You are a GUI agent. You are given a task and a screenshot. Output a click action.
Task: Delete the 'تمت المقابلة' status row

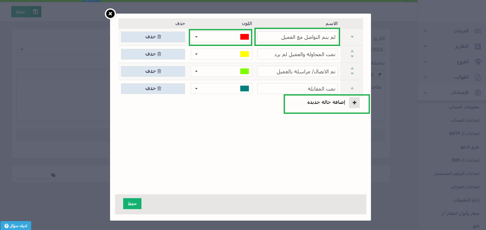(153, 89)
